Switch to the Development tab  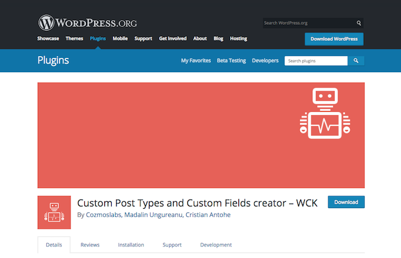coord(216,245)
